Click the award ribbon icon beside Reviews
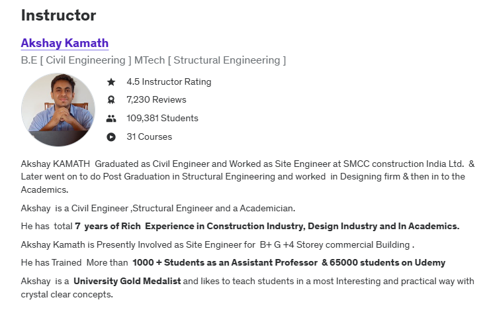The height and width of the screenshot is (310, 497). (111, 100)
